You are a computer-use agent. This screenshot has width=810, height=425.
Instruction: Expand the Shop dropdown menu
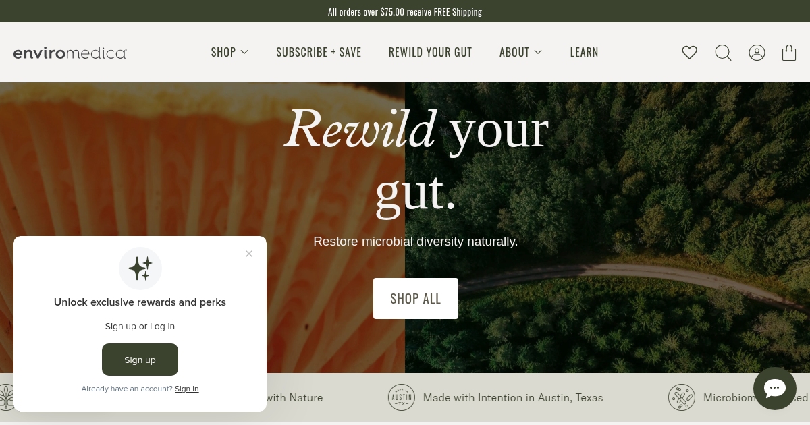click(230, 53)
